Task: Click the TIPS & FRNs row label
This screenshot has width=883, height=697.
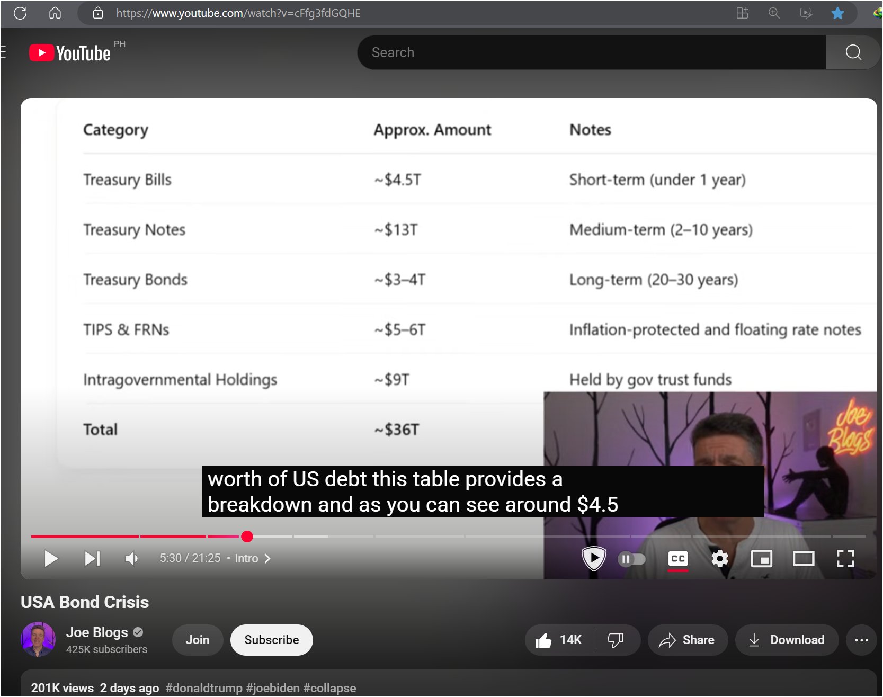Action: (126, 329)
